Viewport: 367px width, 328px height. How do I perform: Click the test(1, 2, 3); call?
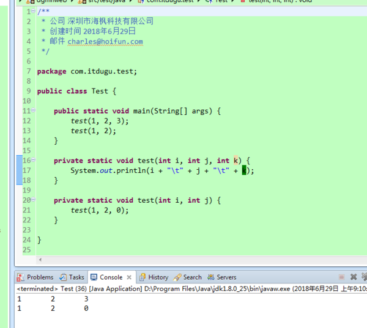coord(100,121)
